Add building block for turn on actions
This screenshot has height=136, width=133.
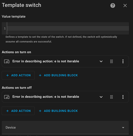(58, 75)
